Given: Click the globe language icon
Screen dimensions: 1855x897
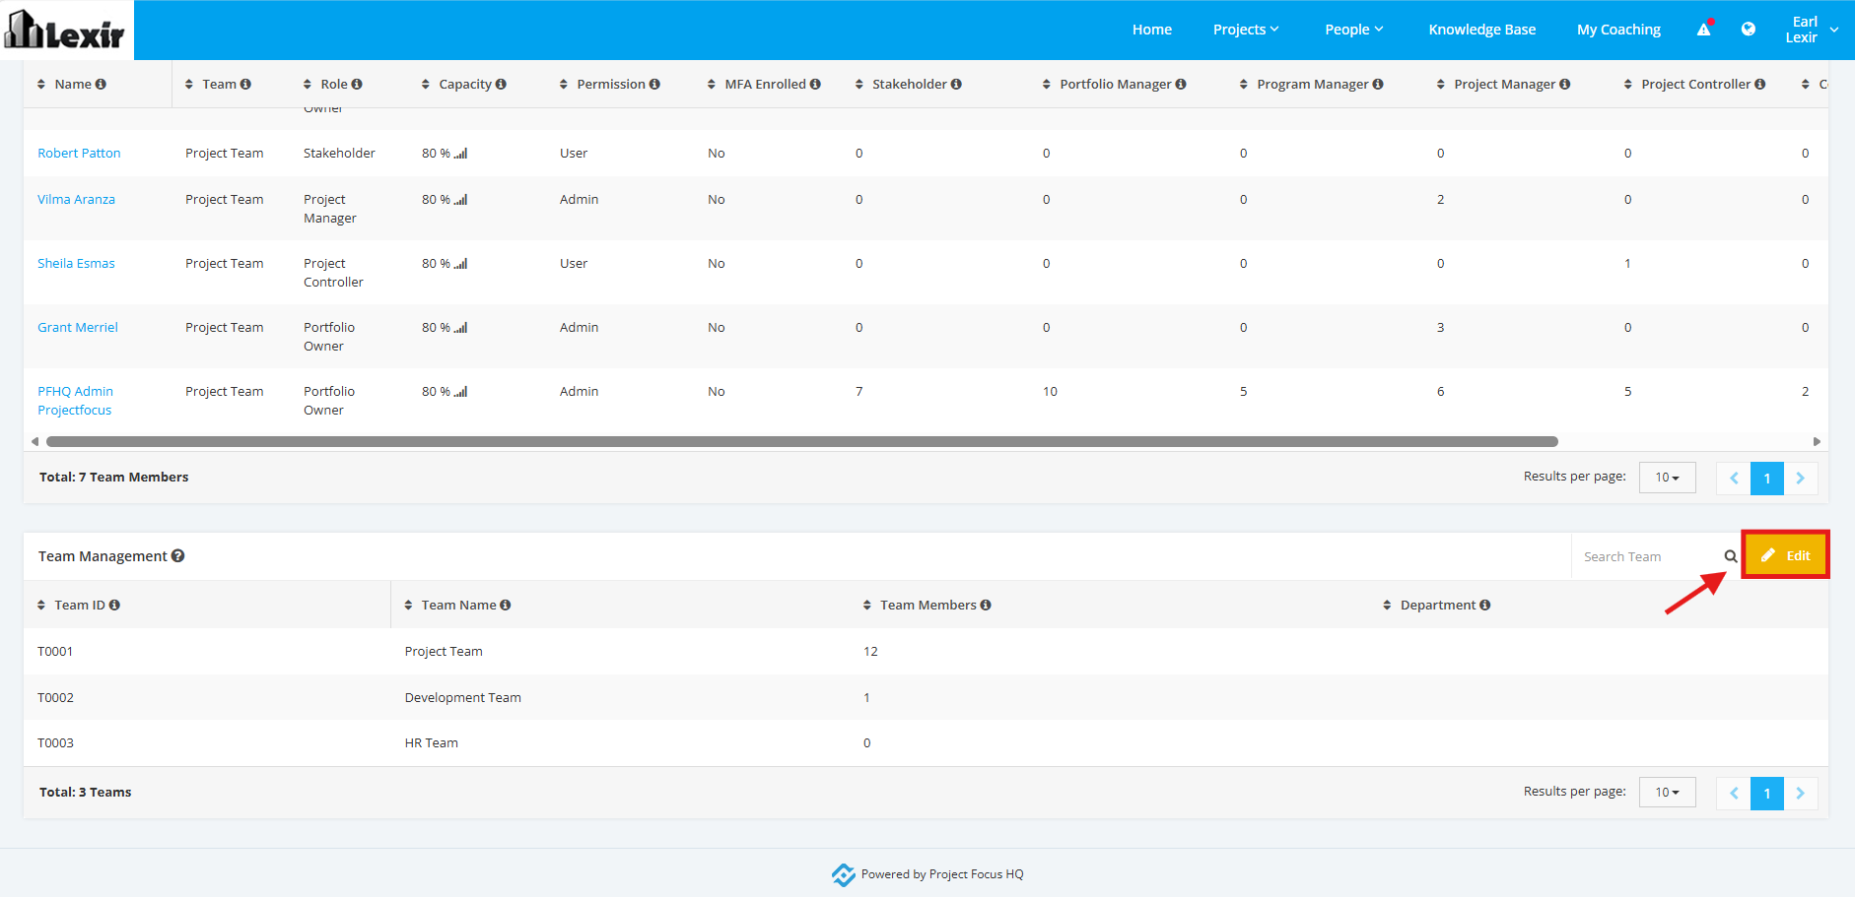Looking at the screenshot, I should coord(1749,30).
